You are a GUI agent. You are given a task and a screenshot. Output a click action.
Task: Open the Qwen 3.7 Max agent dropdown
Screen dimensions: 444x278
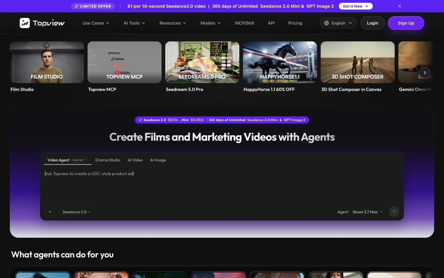point(368,212)
